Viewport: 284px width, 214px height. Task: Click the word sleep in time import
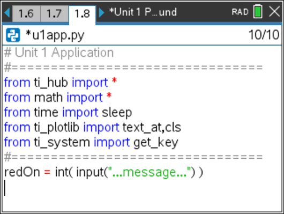117,113
